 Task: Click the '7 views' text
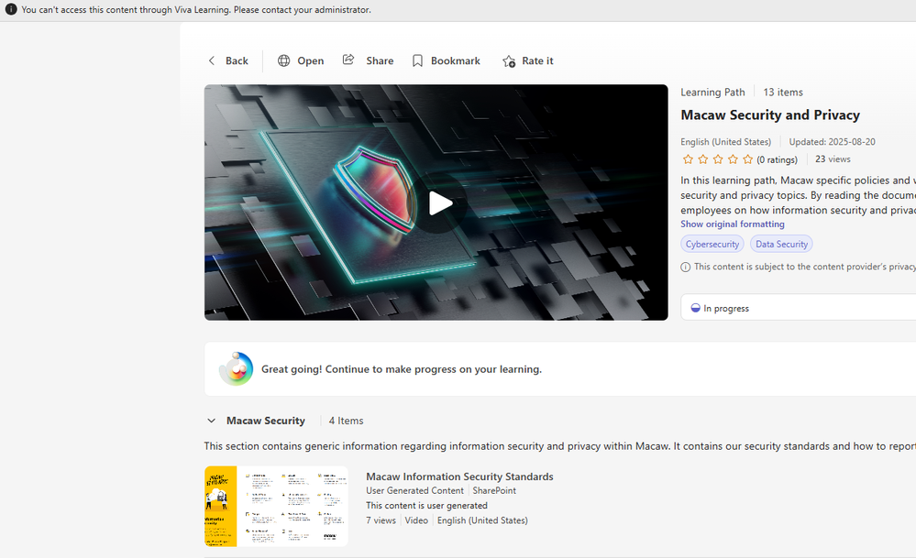(381, 520)
